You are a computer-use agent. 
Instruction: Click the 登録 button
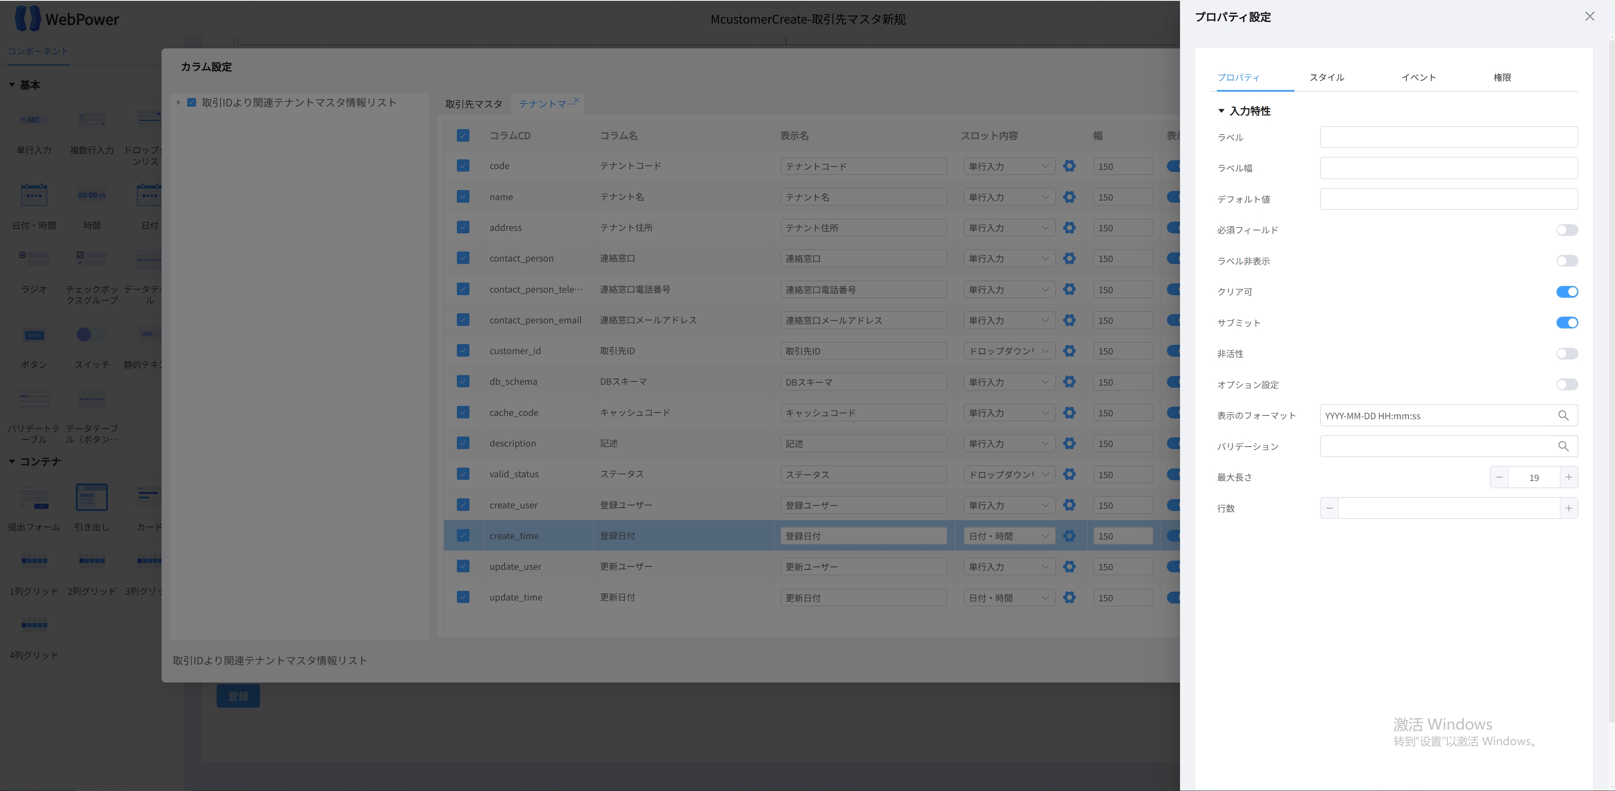tap(238, 696)
